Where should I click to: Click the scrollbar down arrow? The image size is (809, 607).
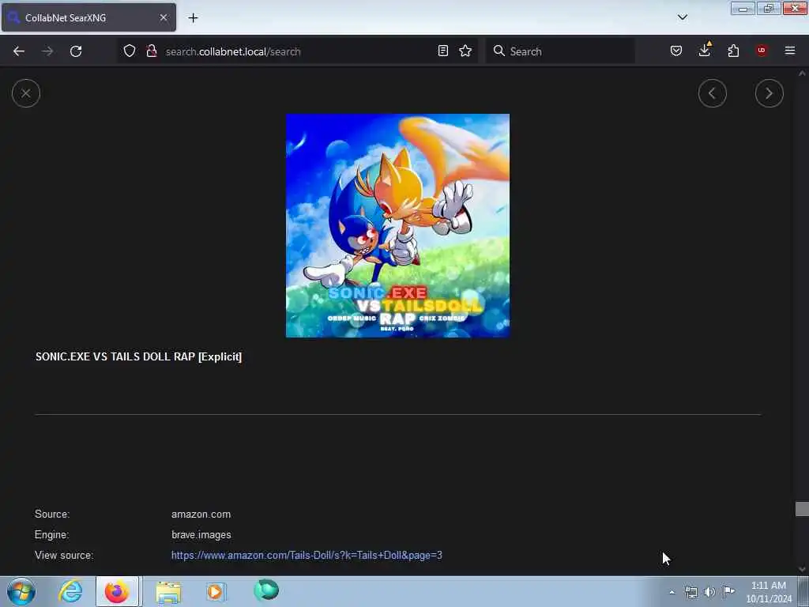tap(802, 569)
